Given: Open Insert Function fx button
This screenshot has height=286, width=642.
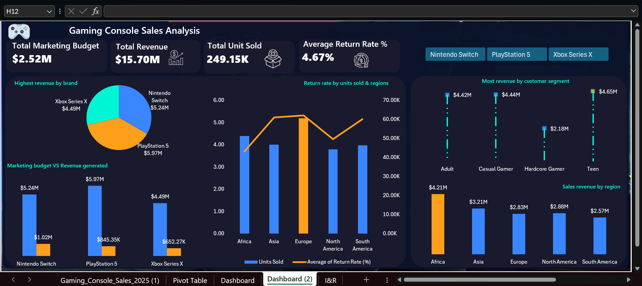Looking at the screenshot, I should [x=95, y=11].
